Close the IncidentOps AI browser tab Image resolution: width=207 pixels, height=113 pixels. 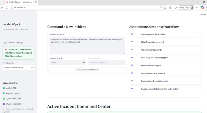click(x=36, y=2)
